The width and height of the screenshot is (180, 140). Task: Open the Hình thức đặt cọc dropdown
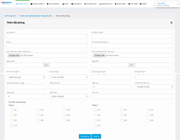(154, 87)
